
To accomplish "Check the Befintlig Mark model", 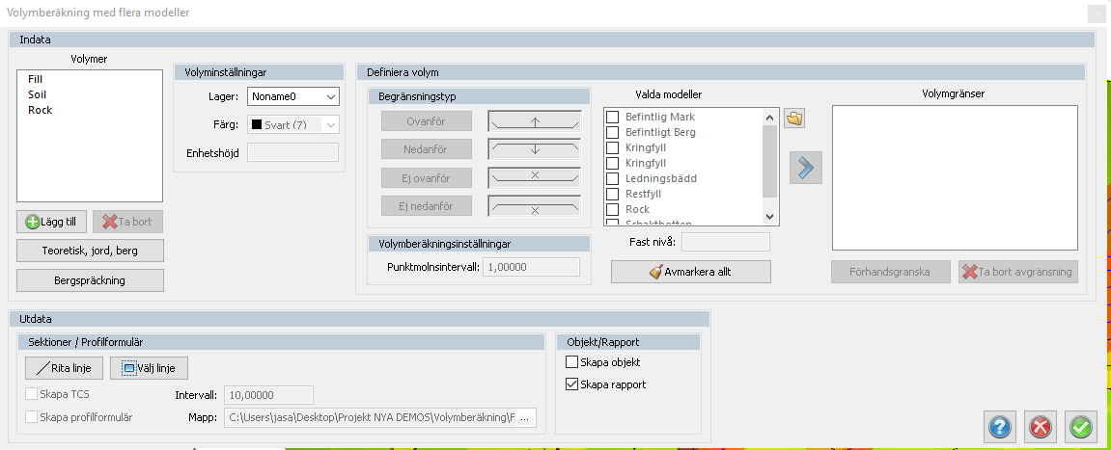I will click(612, 117).
